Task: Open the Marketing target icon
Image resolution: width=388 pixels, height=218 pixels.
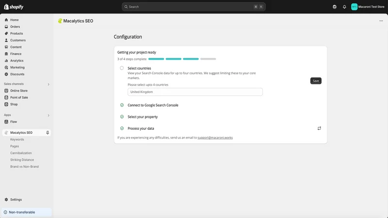Action: click(x=6, y=67)
